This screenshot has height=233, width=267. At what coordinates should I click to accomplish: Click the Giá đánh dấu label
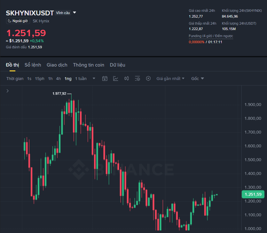[16, 47]
